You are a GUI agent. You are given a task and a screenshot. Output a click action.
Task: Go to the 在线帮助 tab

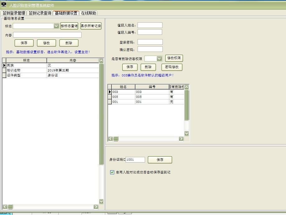pyautogui.click(x=89, y=13)
